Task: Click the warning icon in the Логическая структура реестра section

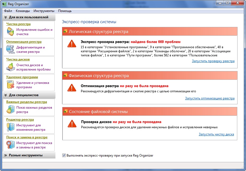Action: (x=72, y=44)
